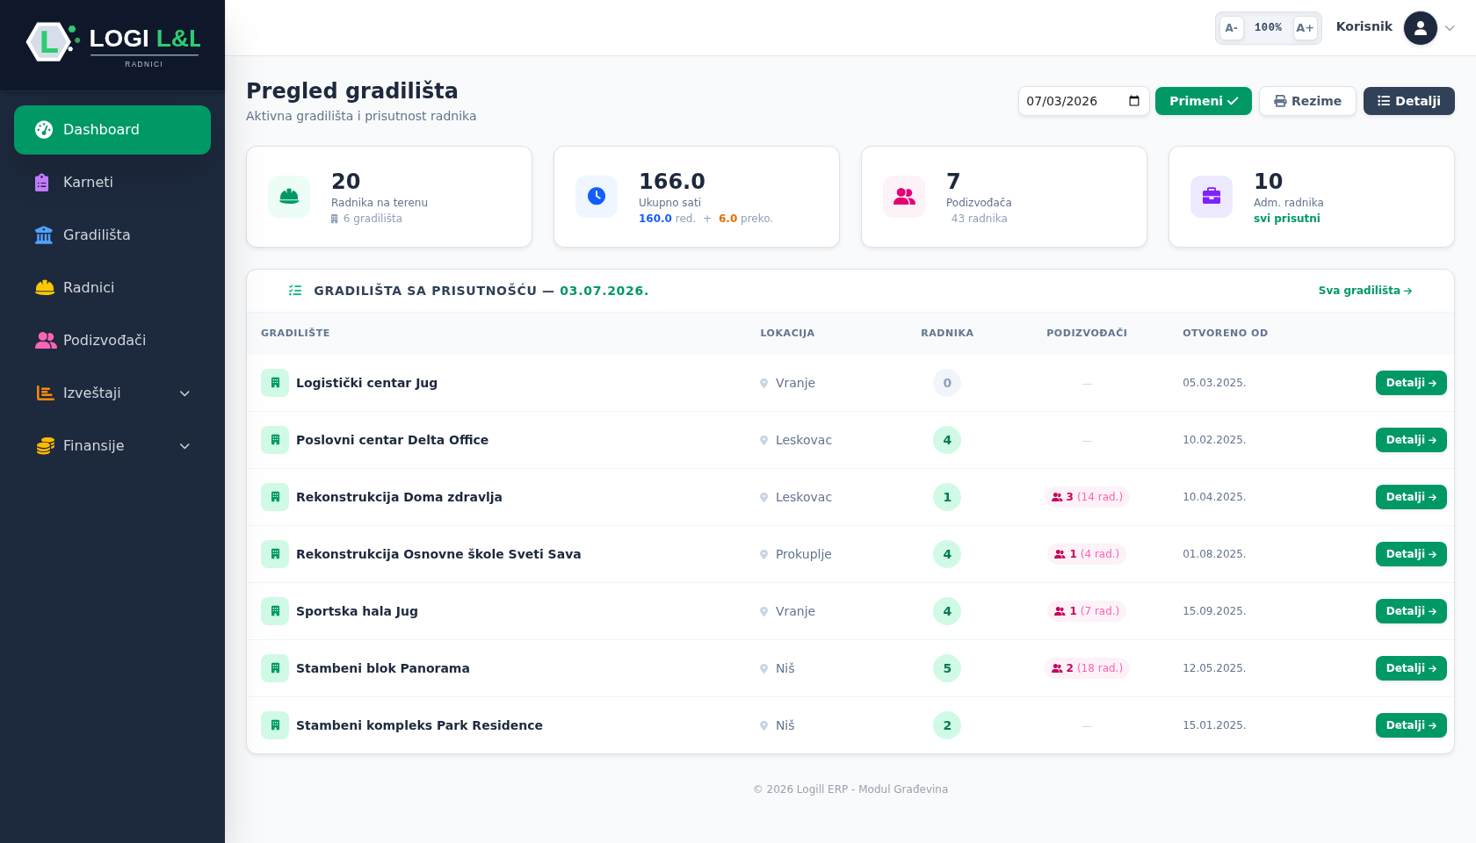
Task: Click building icon of Sportska hala Jug
Action: click(275, 611)
